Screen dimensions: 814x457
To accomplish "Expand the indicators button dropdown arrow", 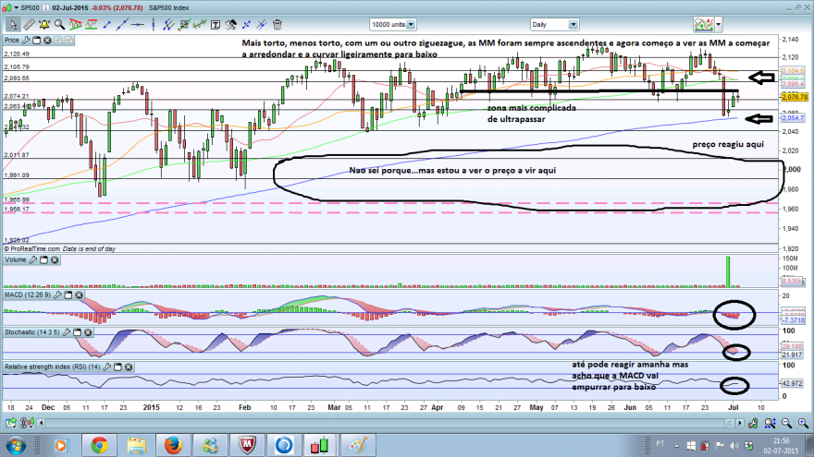I will [x=719, y=24].
